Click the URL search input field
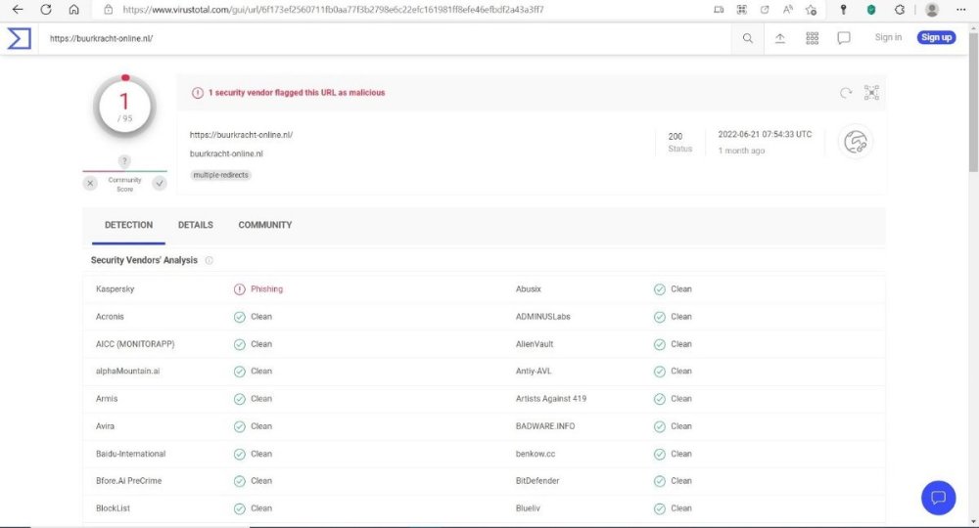 (382, 38)
